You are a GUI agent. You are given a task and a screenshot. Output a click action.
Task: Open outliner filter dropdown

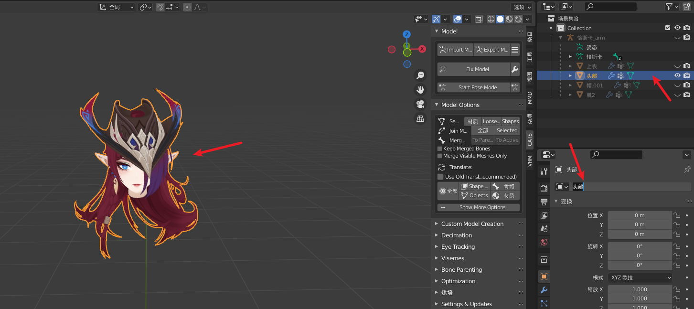coord(673,7)
